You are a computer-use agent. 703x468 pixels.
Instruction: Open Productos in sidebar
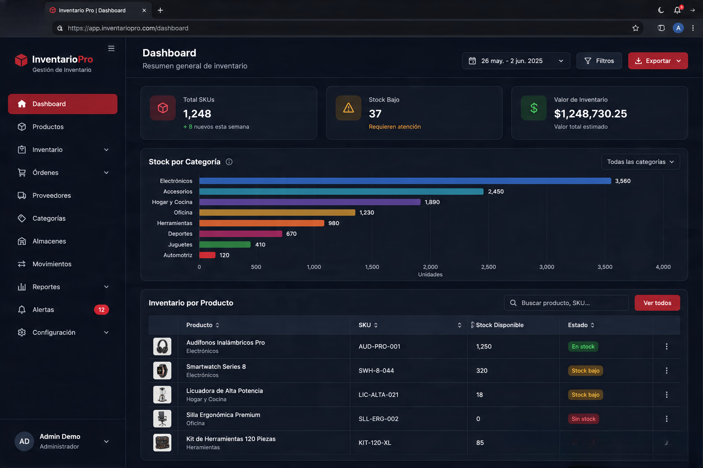63,127
